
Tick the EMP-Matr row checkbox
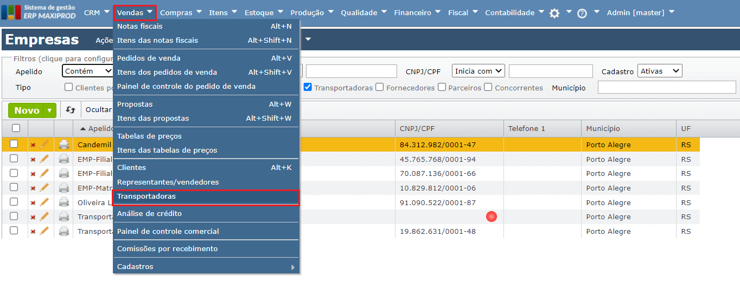14,187
